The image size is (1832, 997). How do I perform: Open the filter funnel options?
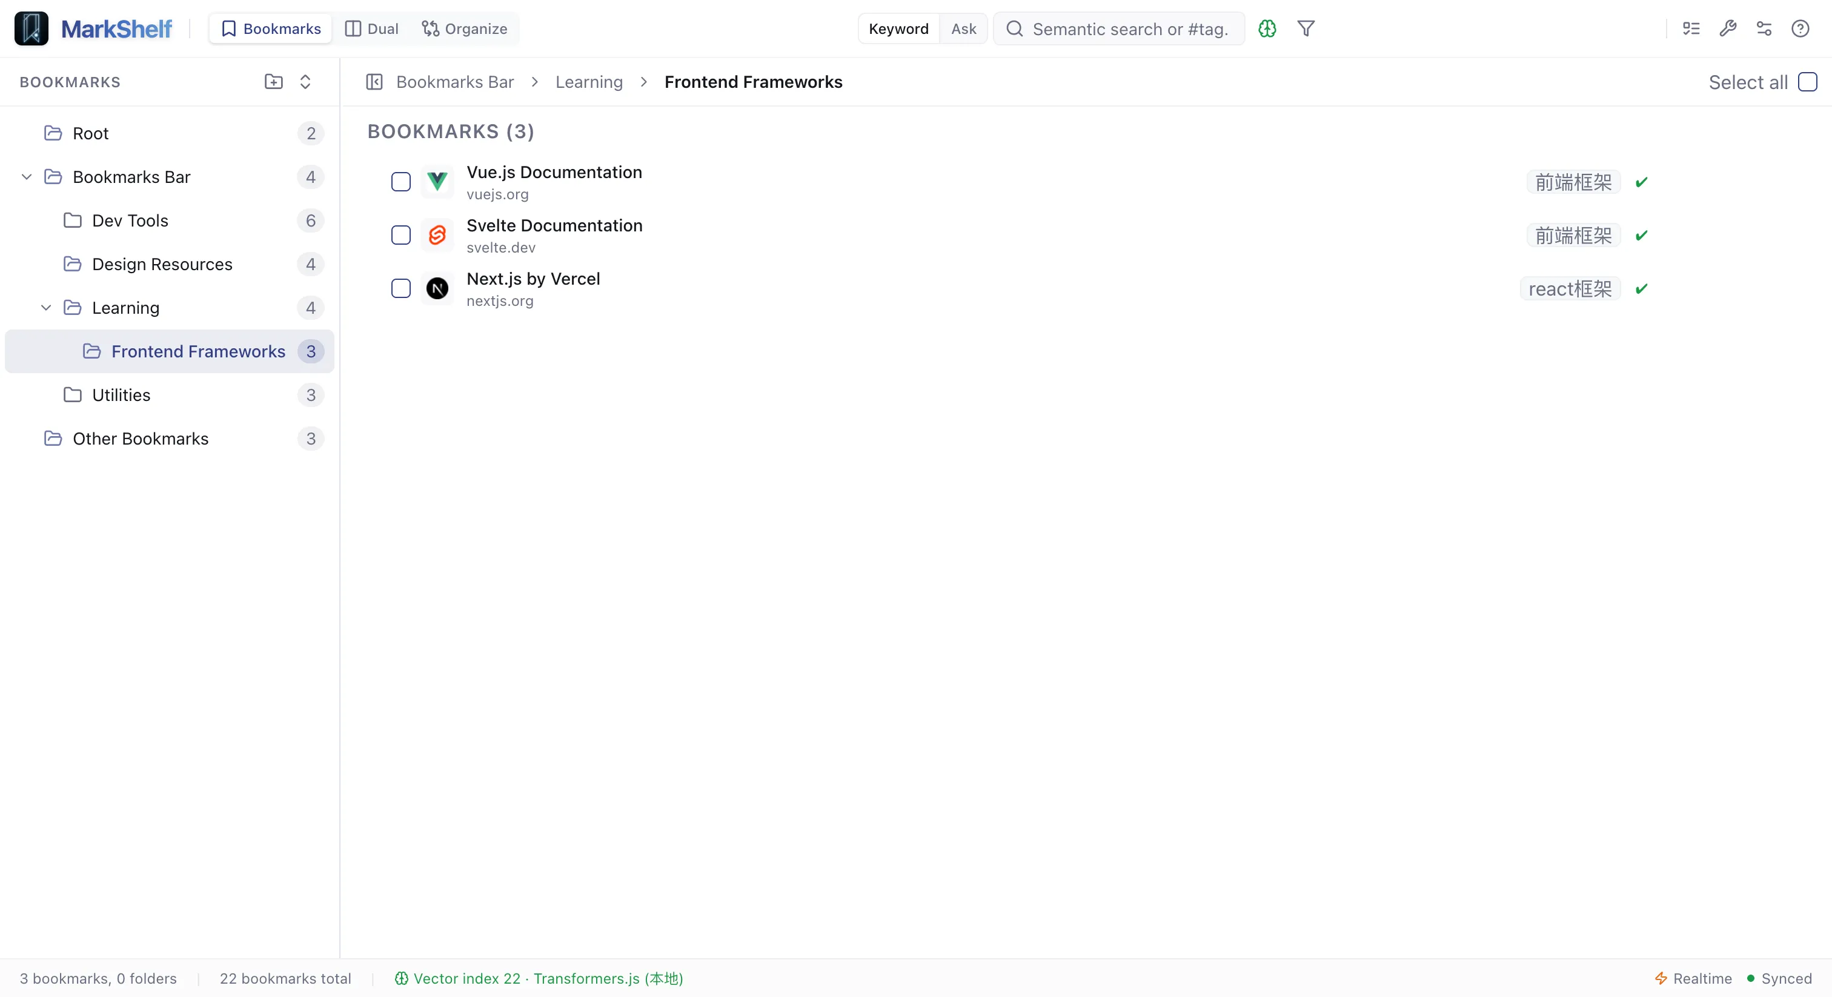point(1306,29)
